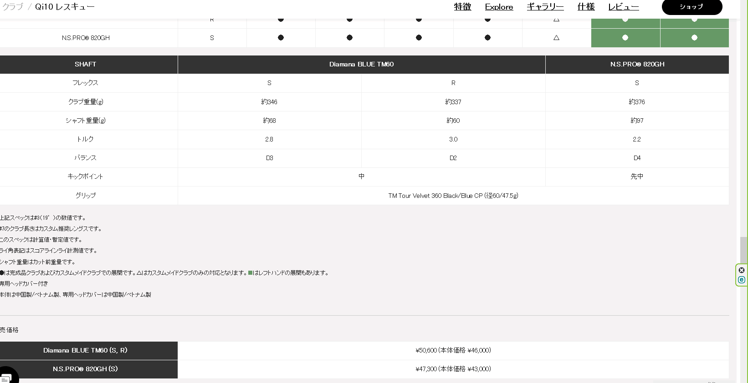This screenshot has height=383, width=748.
Task: Select the トルク row label
Action: (85, 139)
